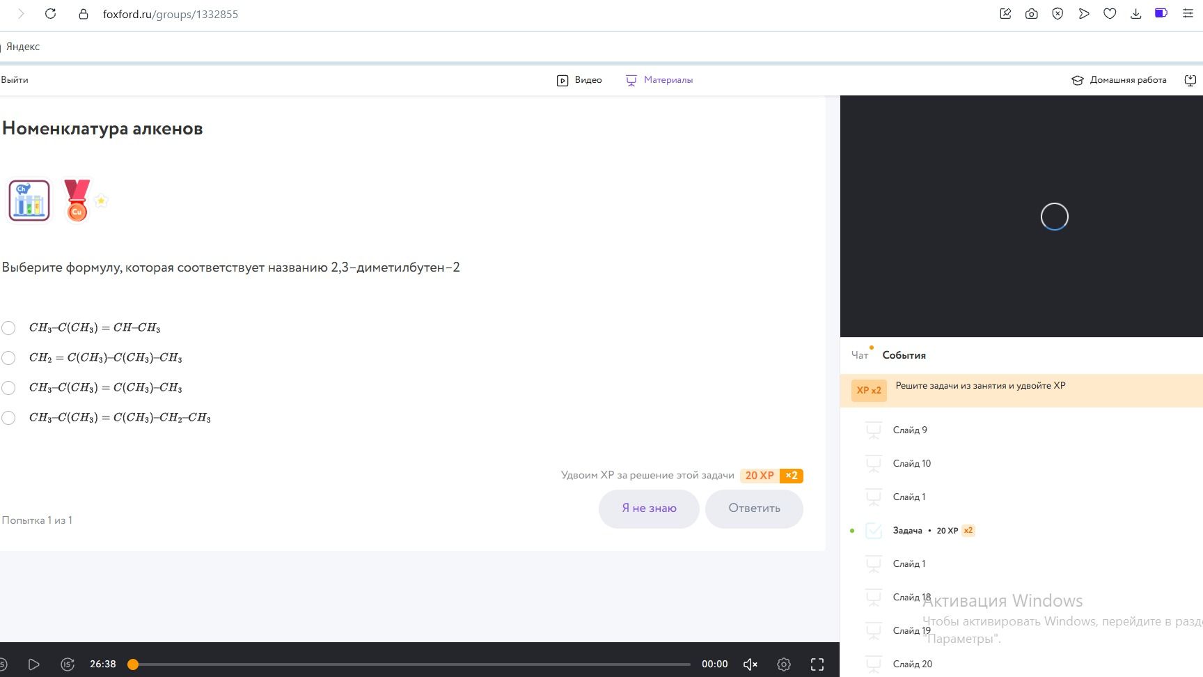This screenshot has height=677, width=1203.
Task: Open the События tab
Action: point(904,355)
